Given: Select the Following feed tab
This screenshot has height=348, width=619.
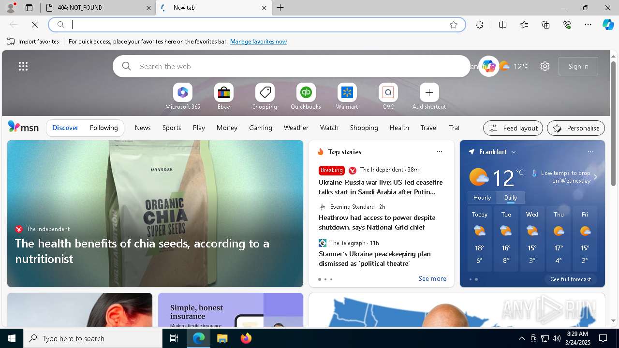Looking at the screenshot, I should pos(103,128).
